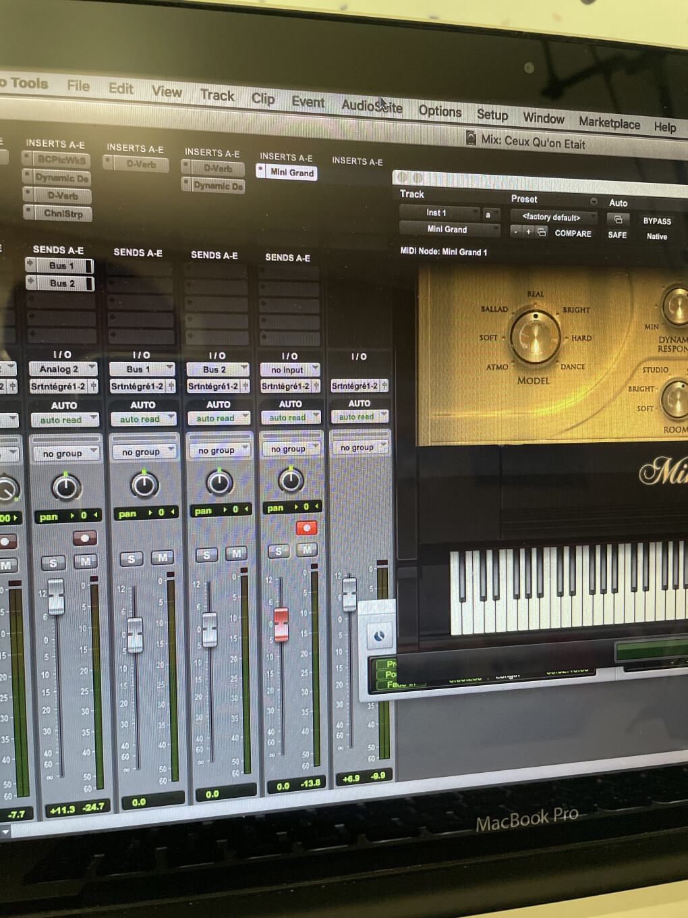
Task: Arm record on the Analog 2 track
Action: click(x=84, y=538)
